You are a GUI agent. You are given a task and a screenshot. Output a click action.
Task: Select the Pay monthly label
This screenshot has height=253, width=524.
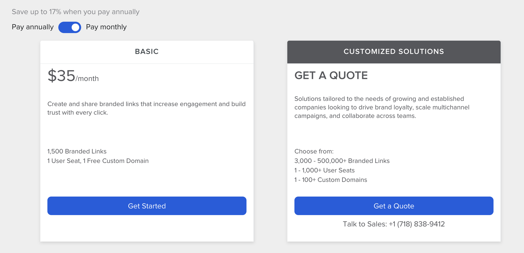pyautogui.click(x=106, y=27)
